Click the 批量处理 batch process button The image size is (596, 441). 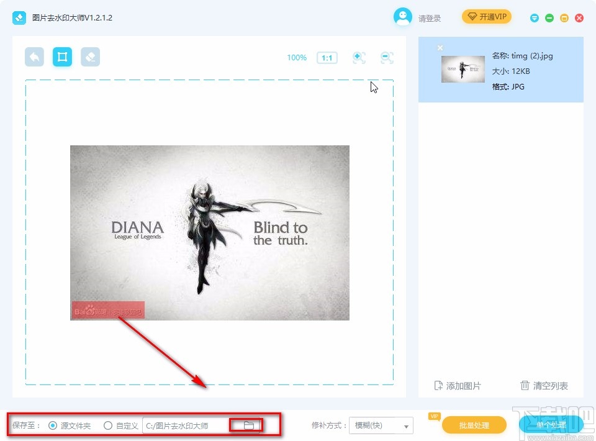[474, 425]
